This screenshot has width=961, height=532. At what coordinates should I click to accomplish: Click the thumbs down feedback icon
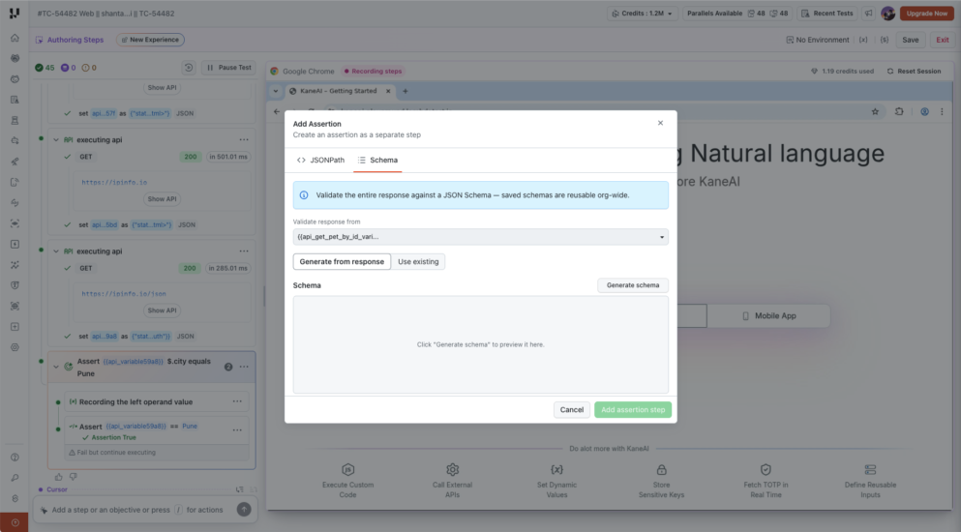(73, 477)
